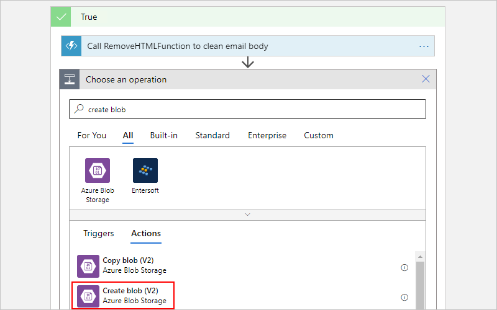Viewport: 497px width, 310px height.
Task: Collapse the connectors list chevron
Action: [247, 215]
